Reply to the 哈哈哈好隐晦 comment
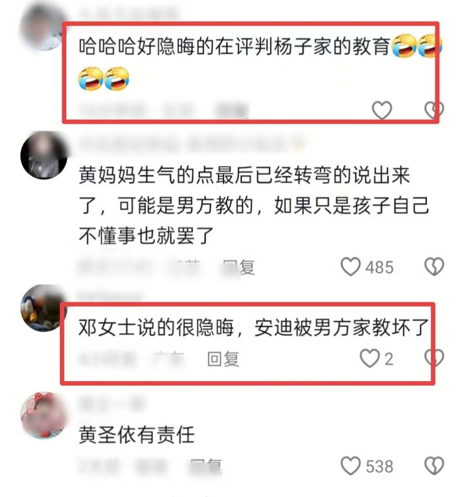This screenshot has height=497, width=469. pyautogui.click(x=232, y=110)
